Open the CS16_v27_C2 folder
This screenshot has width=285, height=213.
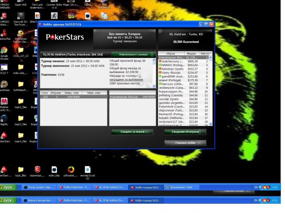(x=21, y=52)
